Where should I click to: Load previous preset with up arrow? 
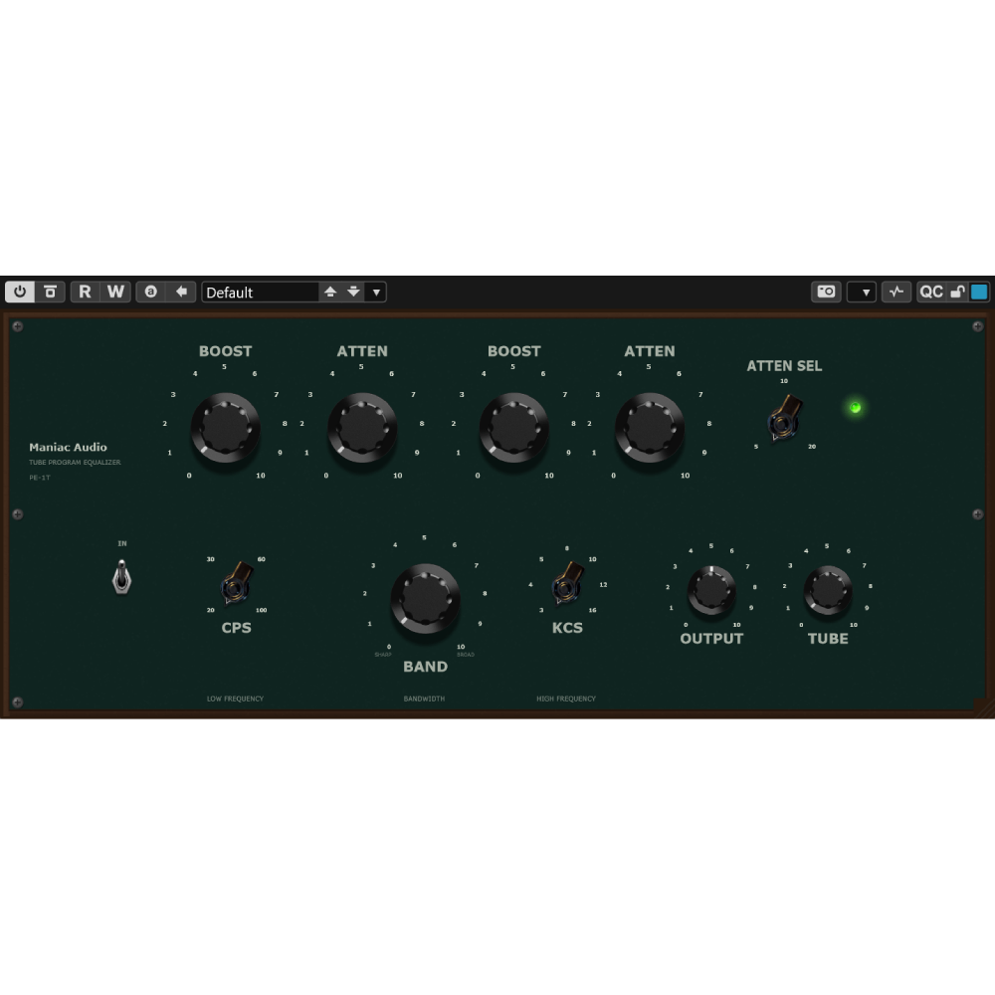tap(330, 292)
